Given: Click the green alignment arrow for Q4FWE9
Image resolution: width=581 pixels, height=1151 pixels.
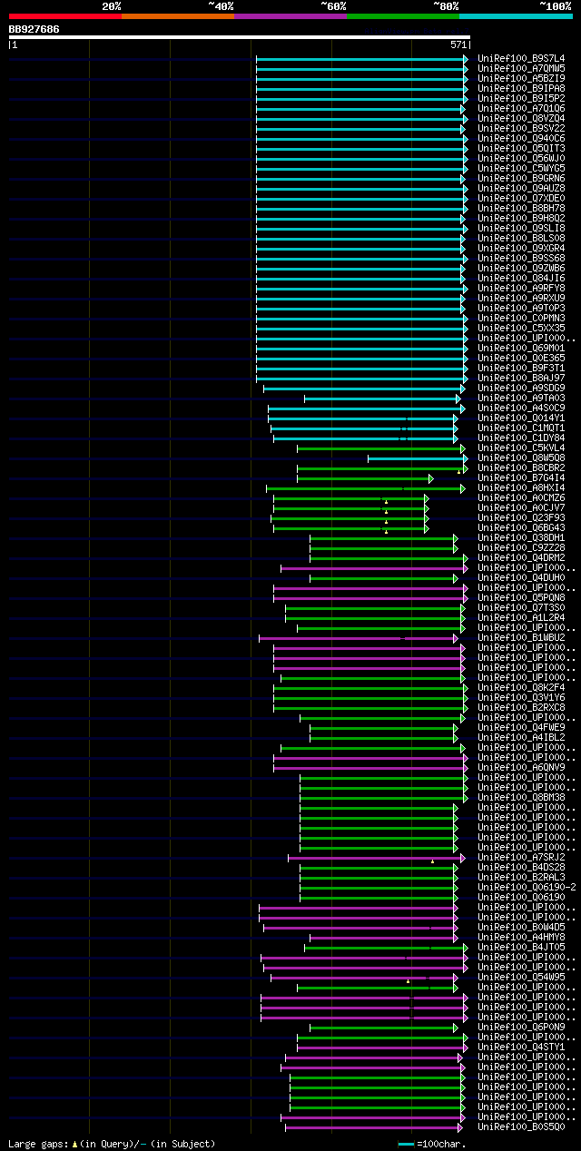Looking at the screenshot, I should click(384, 728).
